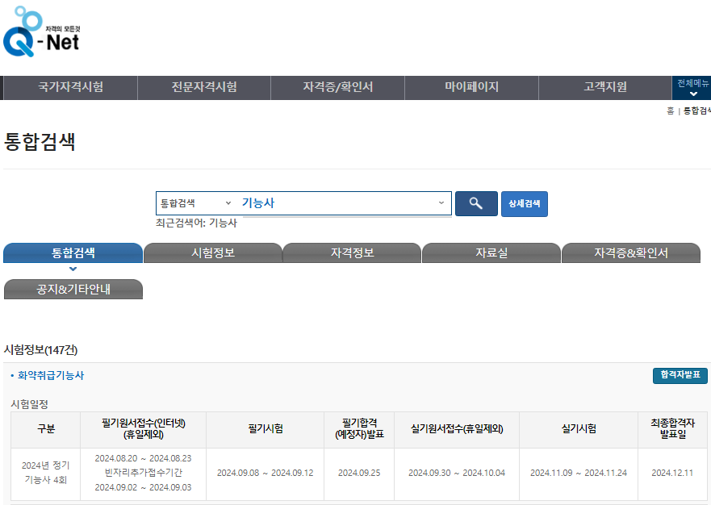This screenshot has width=711, height=505.
Task: Open the 자격증/확인서 menu
Action: 338,87
